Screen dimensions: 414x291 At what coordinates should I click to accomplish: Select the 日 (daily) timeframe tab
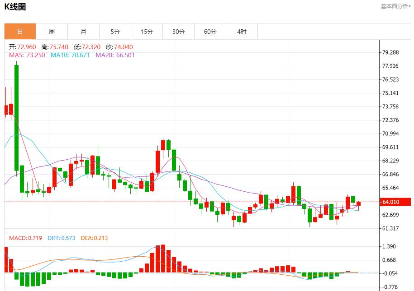pyautogui.click(x=19, y=31)
